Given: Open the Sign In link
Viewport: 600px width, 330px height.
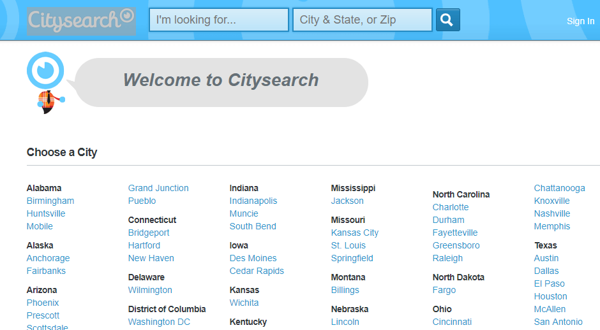Looking at the screenshot, I should click(x=580, y=22).
